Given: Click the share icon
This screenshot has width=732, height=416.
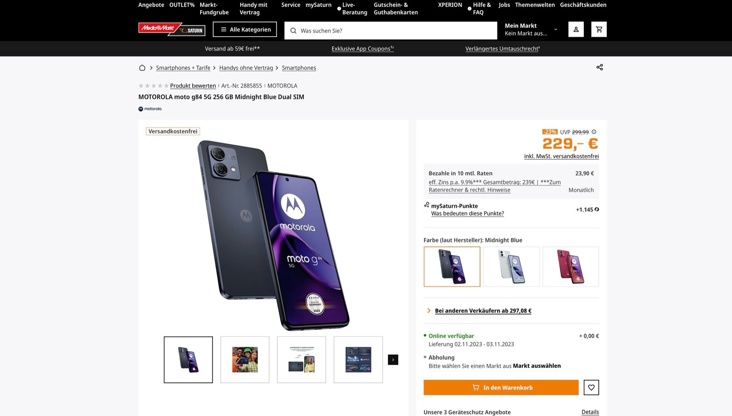Looking at the screenshot, I should tap(599, 67).
